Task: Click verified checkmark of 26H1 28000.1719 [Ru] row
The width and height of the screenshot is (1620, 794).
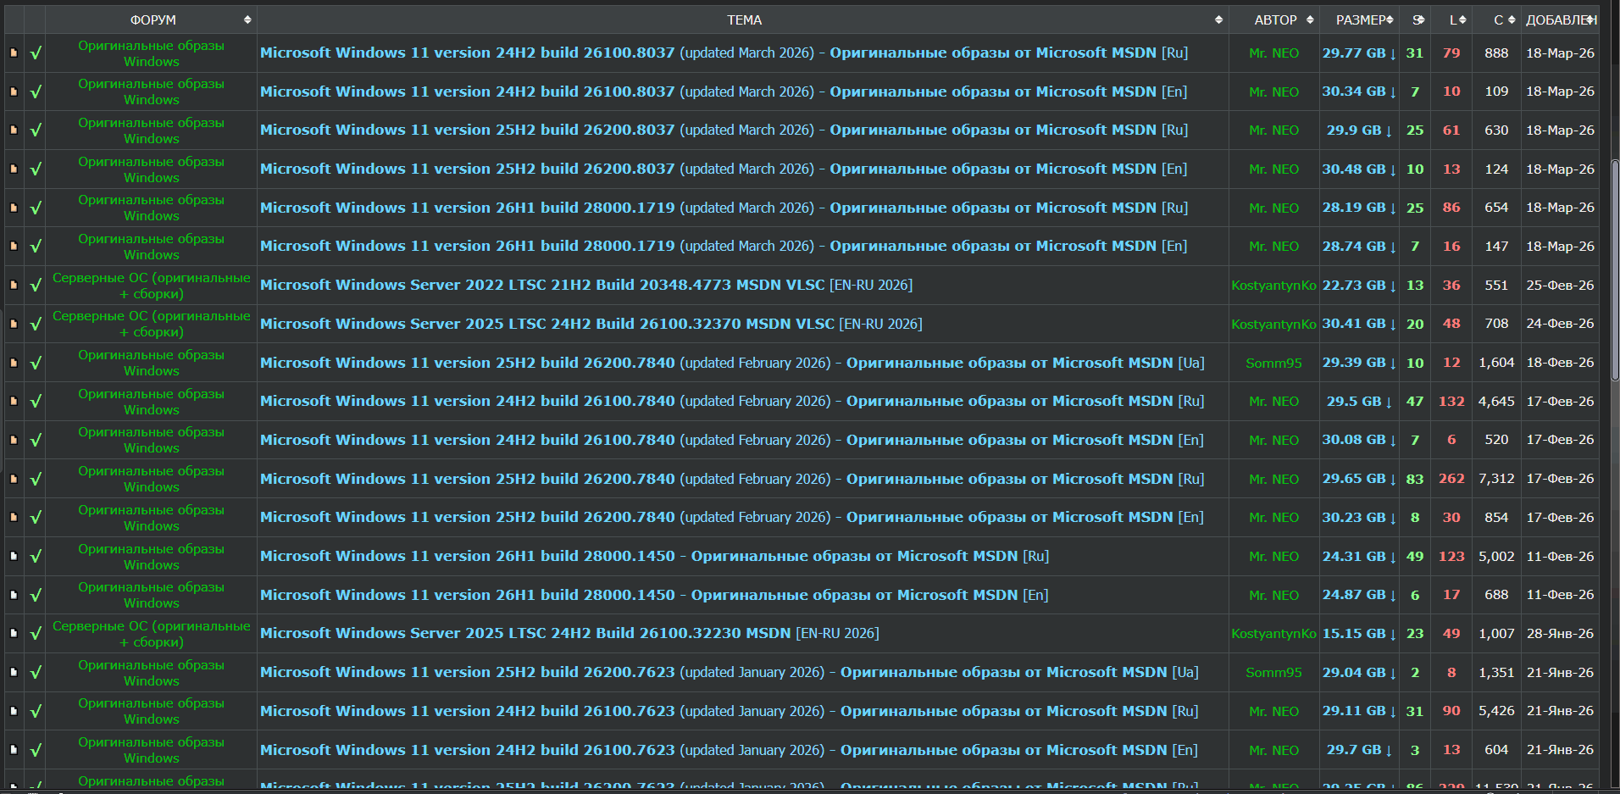Action: 36,208
